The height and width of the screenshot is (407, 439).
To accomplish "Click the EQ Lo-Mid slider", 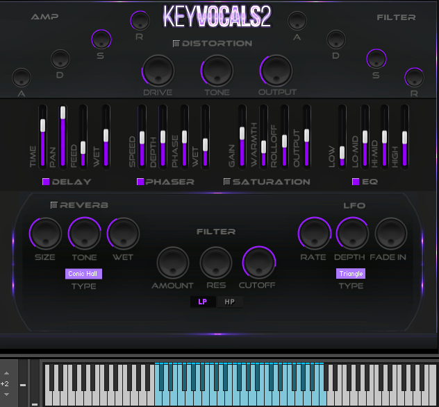I will 365,137.
